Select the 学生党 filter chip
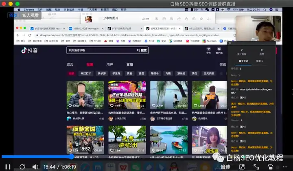This screenshot has width=293, height=171. pyautogui.click(x=116, y=73)
